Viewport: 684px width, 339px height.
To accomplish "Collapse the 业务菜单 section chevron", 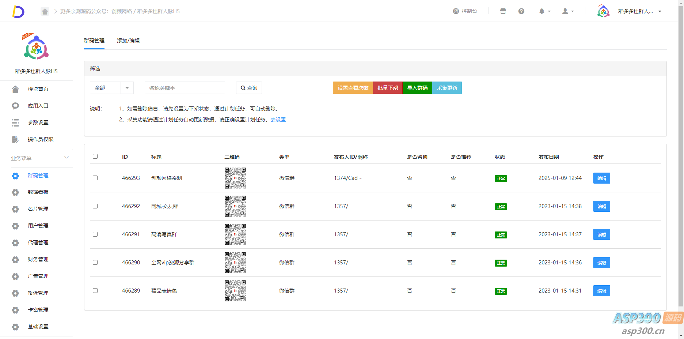I will point(66,158).
